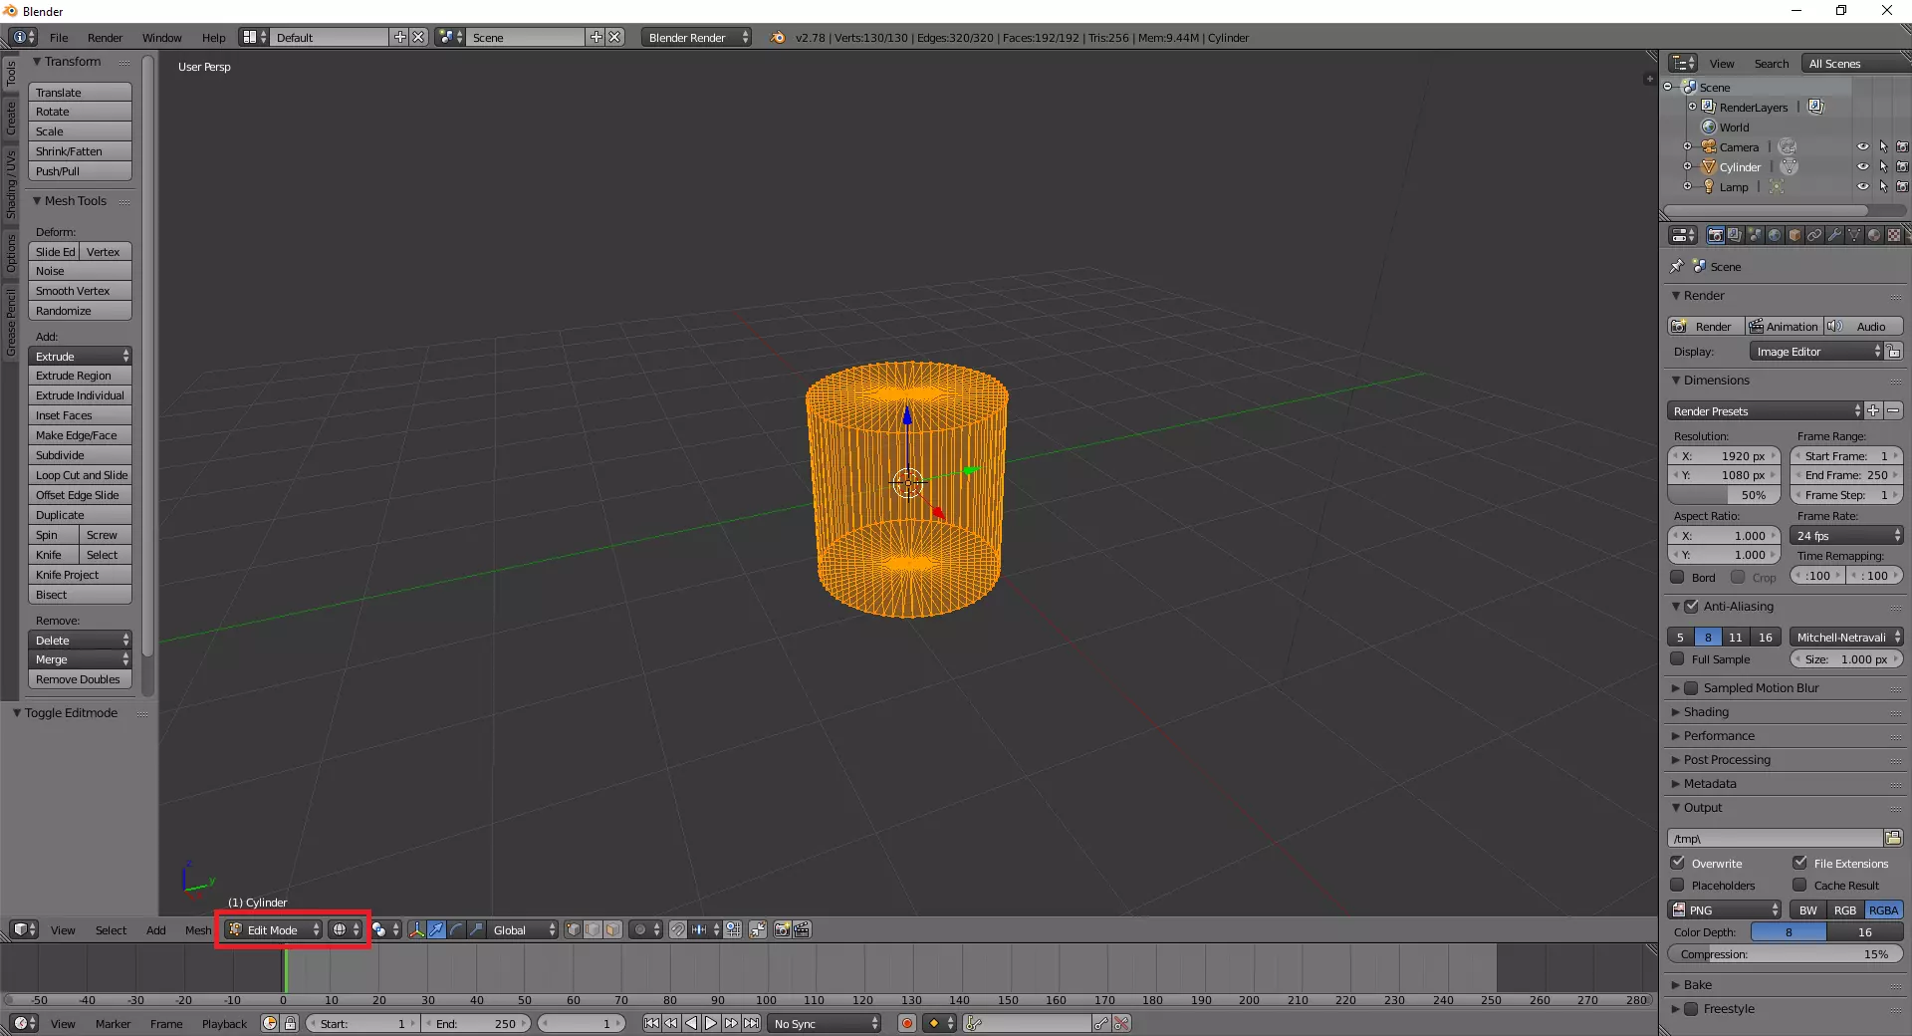
Task: Hide the Cylinder using its eye icon
Action: pos(1862,167)
